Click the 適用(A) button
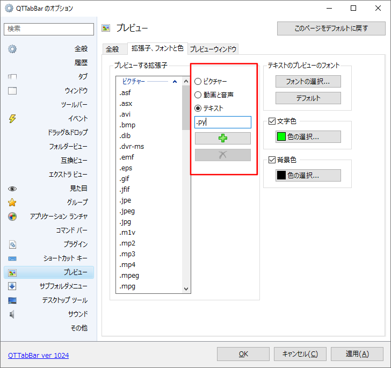 pyautogui.click(x=357, y=354)
